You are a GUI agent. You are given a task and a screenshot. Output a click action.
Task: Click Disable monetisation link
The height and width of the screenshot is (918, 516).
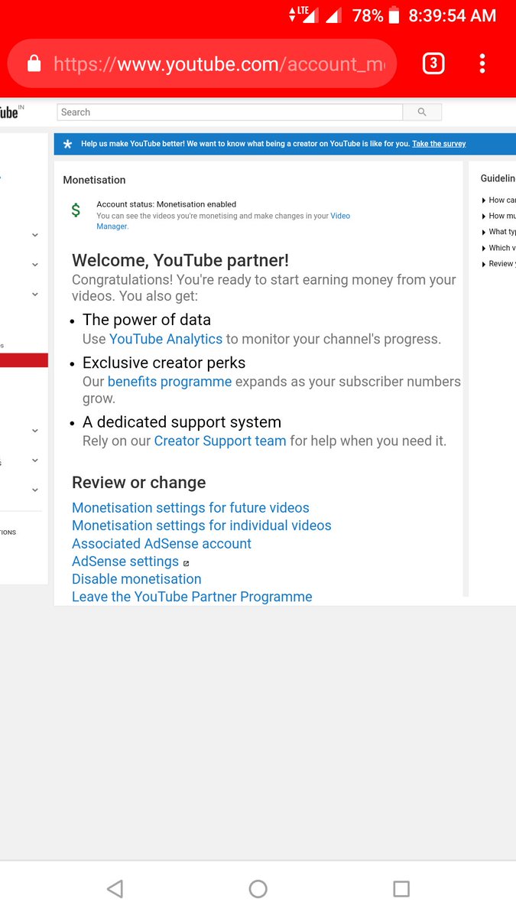click(137, 579)
